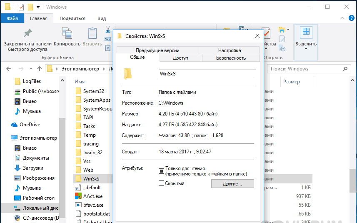
Task: Open the Предыдущие версии tab
Action: (157, 50)
